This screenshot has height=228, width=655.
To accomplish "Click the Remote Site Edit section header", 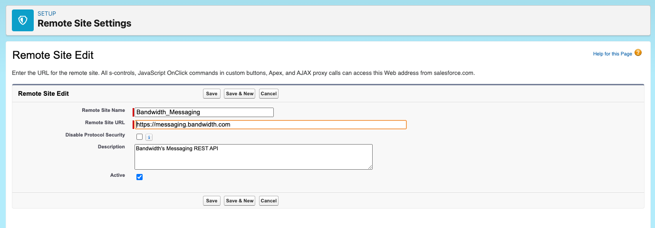I will (x=43, y=94).
